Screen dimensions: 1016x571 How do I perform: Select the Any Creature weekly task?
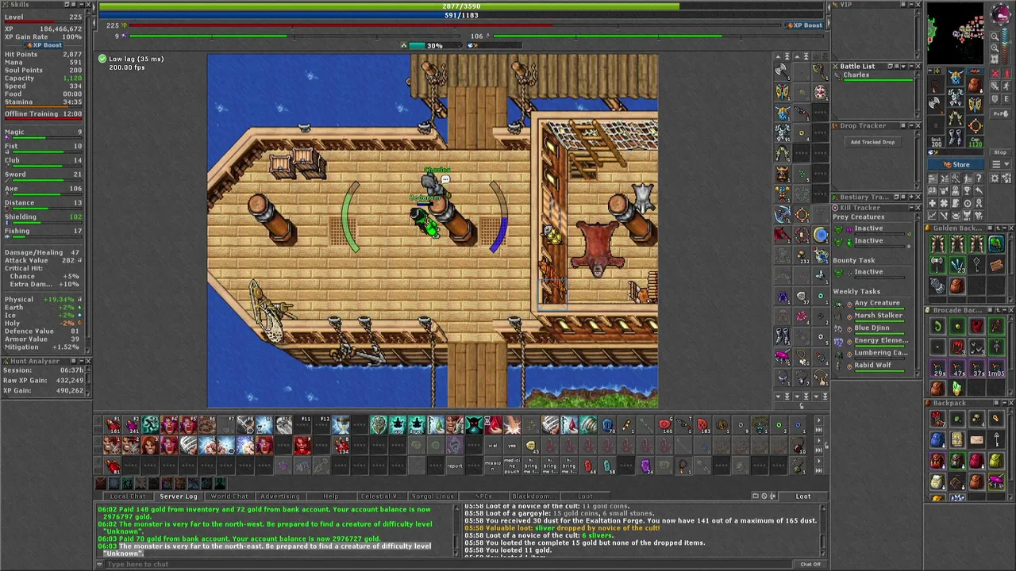click(871, 303)
